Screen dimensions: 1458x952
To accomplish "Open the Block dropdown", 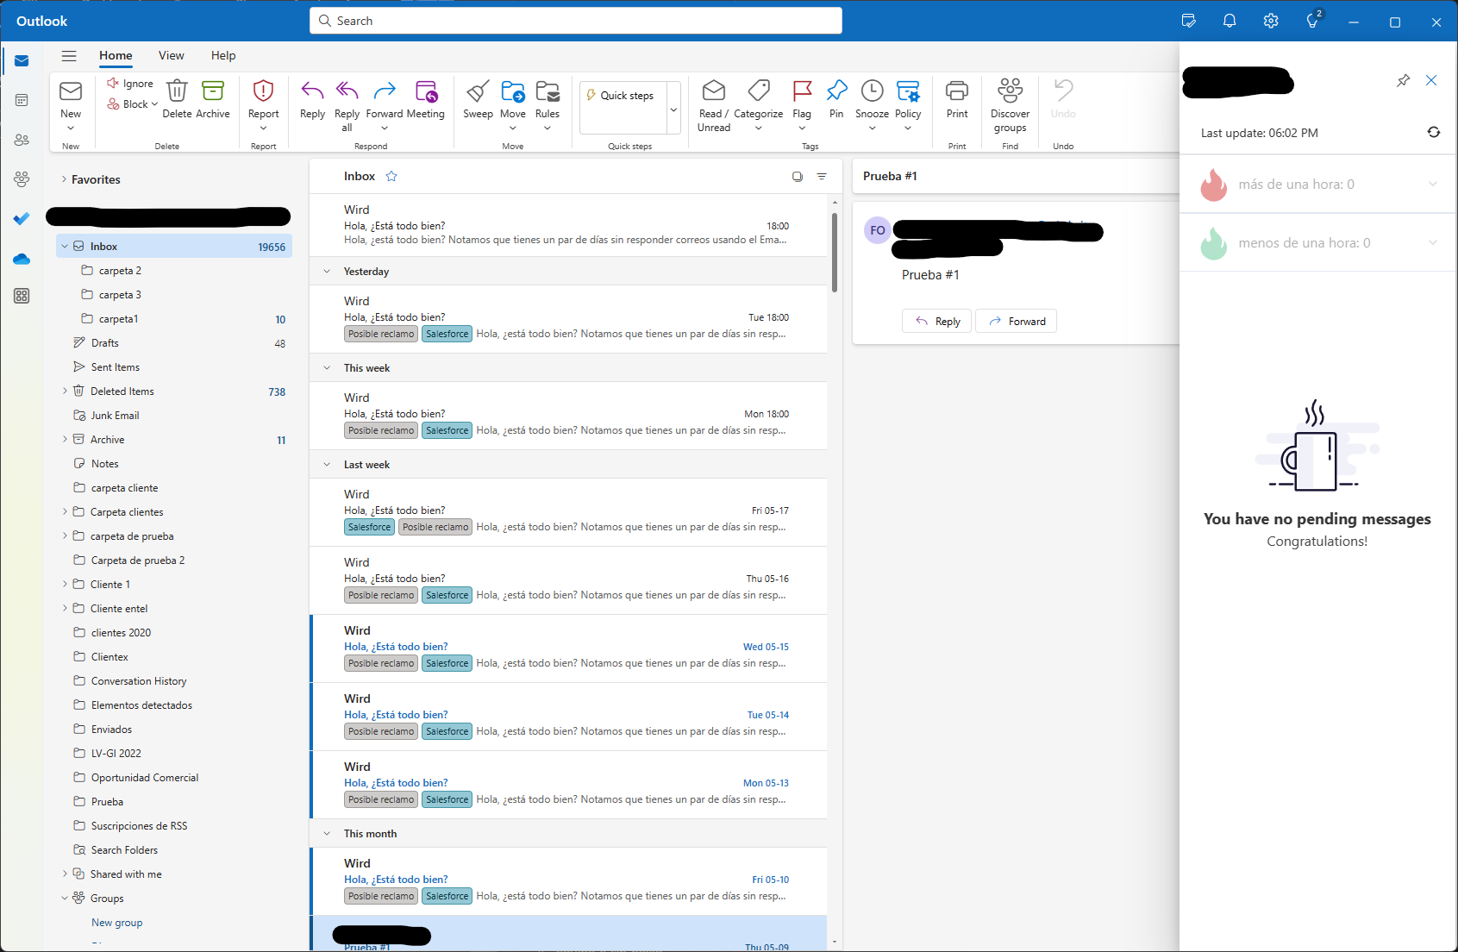I will (x=154, y=104).
